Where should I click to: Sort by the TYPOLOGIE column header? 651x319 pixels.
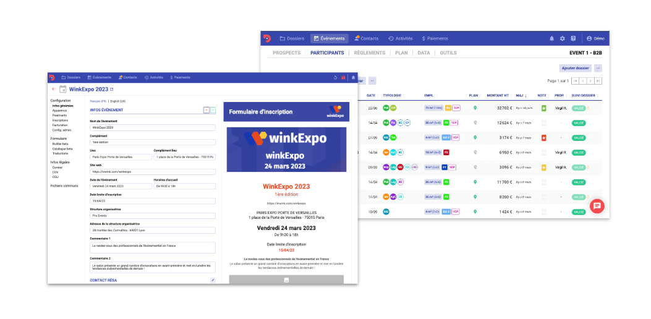pyautogui.click(x=392, y=95)
